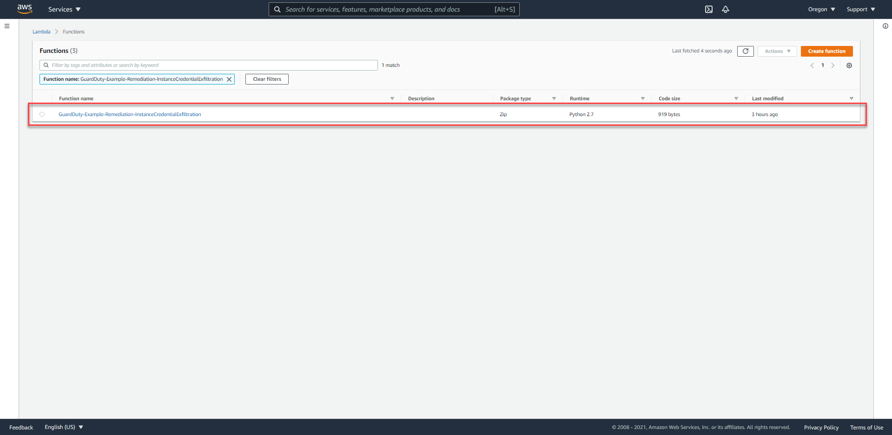Open GuardDuty-Example-Remediation-InstanceCredentialExfiltration function
This screenshot has width=892, height=435.
pyautogui.click(x=130, y=114)
